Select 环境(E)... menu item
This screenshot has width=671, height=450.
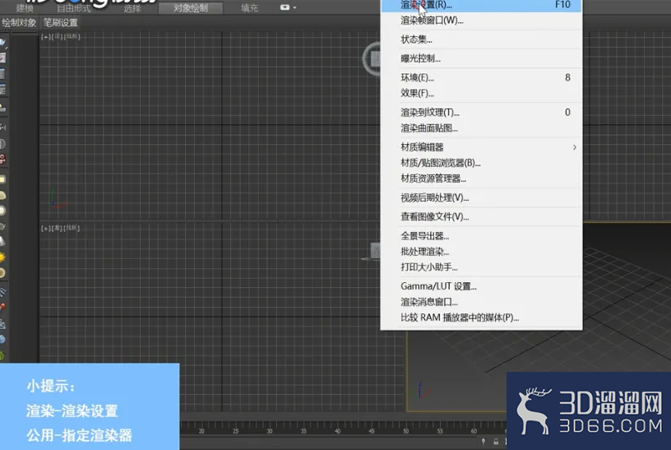pyautogui.click(x=481, y=77)
